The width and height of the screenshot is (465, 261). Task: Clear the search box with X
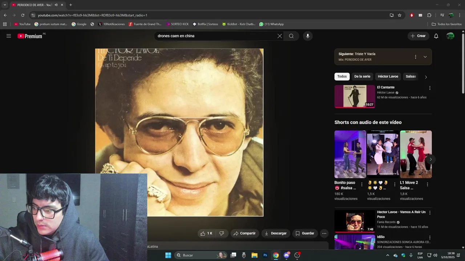tap(279, 36)
